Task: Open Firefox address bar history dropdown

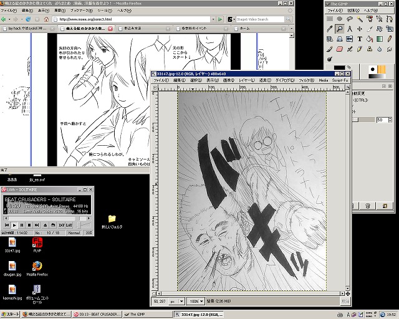Action: coord(213,19)
